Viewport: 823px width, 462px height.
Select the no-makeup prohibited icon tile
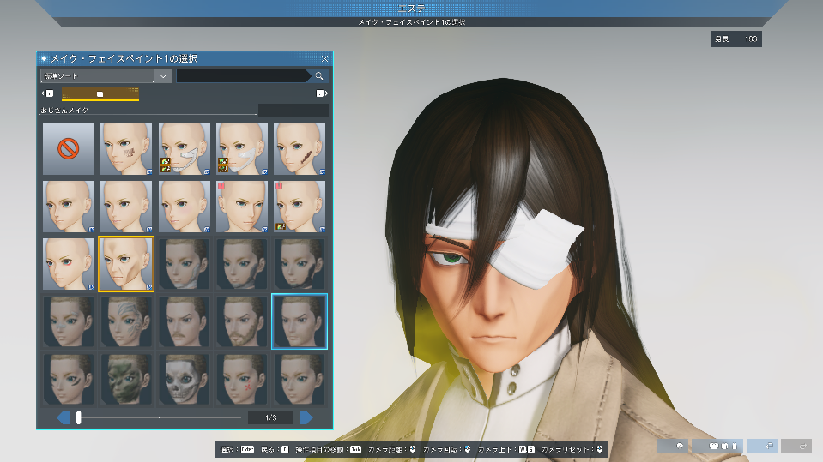pos(69,149)
